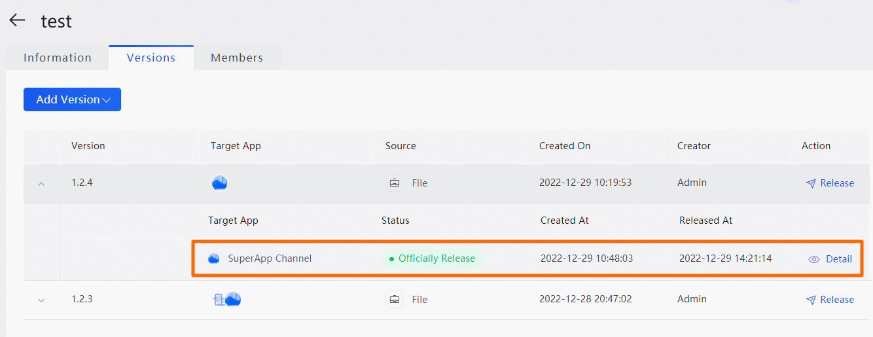Collapse the version 1.2.4 row

tap(41, 184)
